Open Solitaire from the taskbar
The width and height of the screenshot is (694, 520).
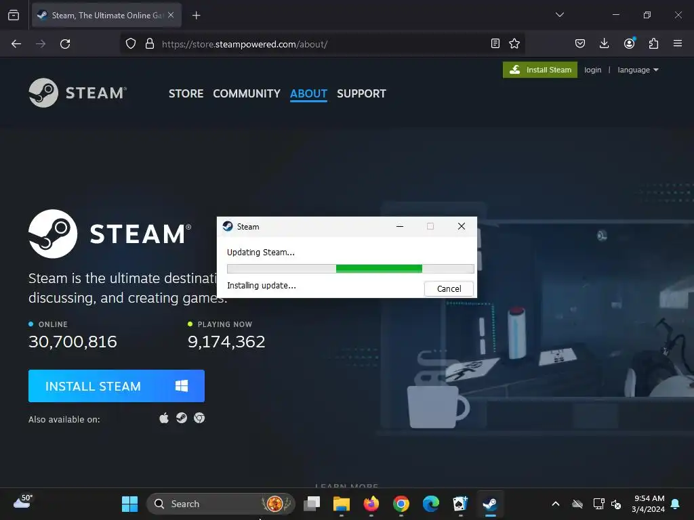click(x=460, y=504)
